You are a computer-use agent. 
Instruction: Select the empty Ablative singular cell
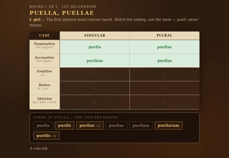(x=95, y=102)
